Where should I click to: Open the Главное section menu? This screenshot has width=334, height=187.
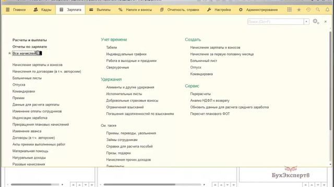[16, 10]
